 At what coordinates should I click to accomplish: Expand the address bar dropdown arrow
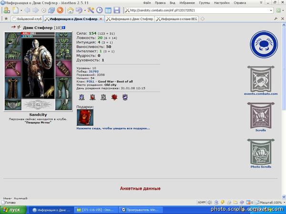pos(271,10)
